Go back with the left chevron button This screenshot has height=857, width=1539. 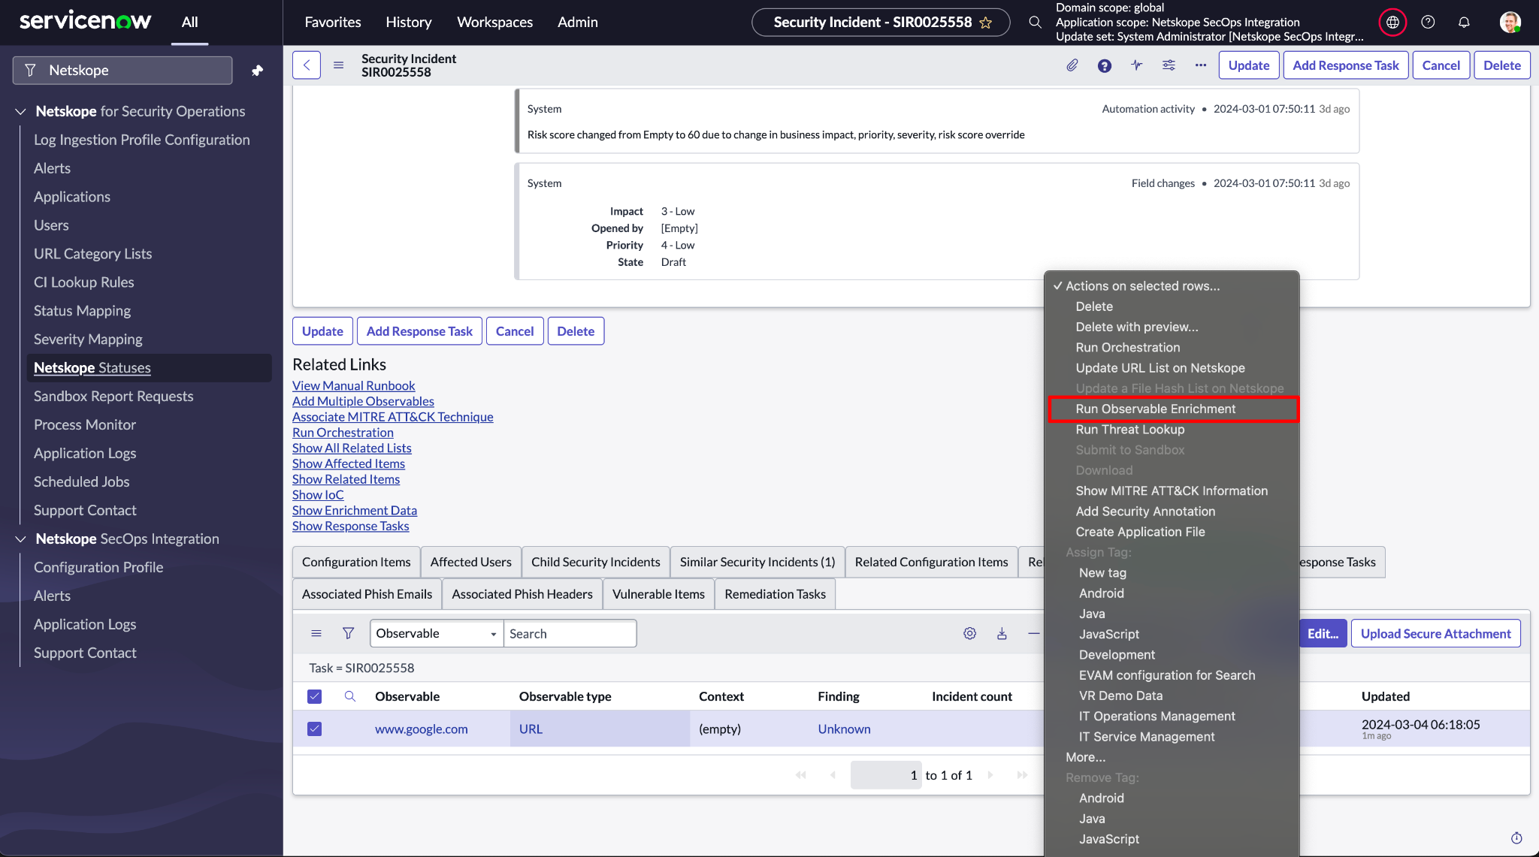(307, 65)
